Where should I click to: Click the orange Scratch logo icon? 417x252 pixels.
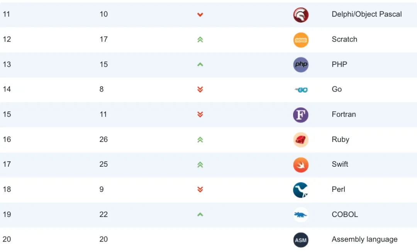tap(301, 40)
